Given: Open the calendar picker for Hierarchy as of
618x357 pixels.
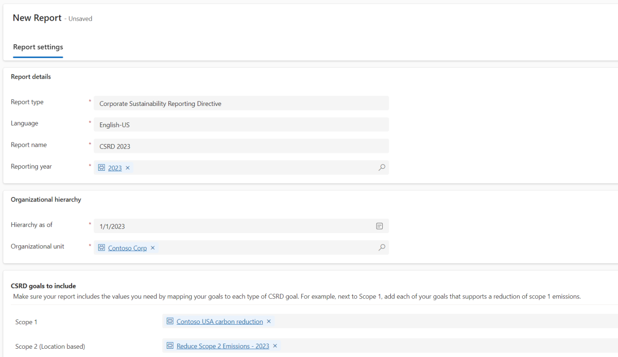Looking at the screenshot, I should click(x=380, y=226).
